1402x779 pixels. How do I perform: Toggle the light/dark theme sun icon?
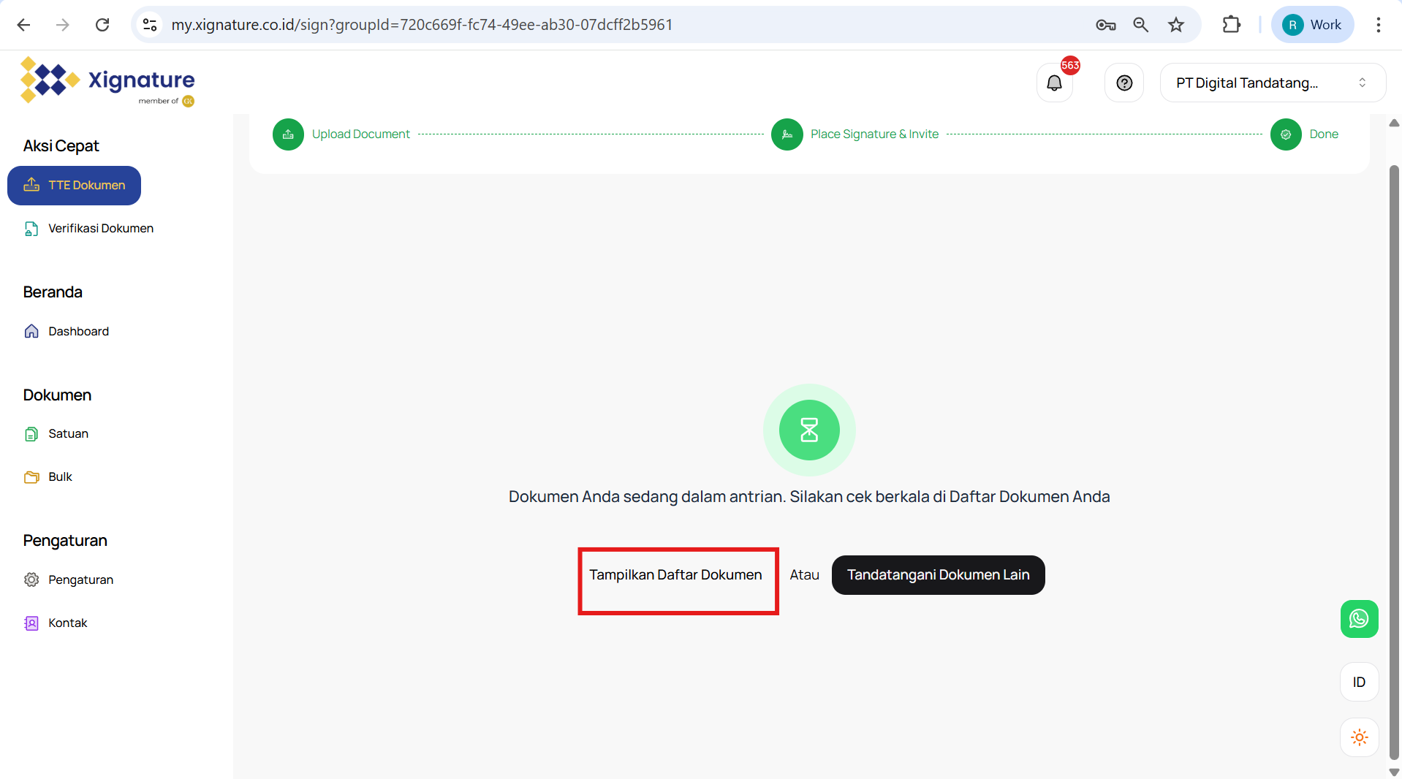point(1359,737)
